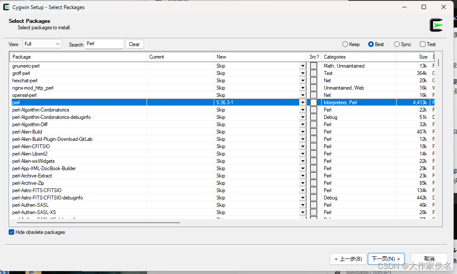457x274 pixels.
Task: Click the Search field containing Perl
Action: tap(104, 44)
